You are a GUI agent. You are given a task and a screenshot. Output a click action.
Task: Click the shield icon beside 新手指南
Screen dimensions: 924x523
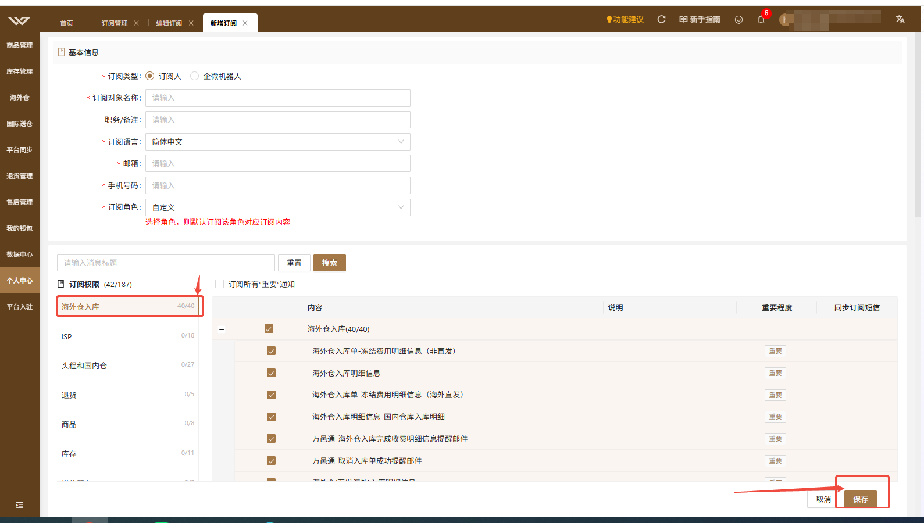[x=739, y=20]
